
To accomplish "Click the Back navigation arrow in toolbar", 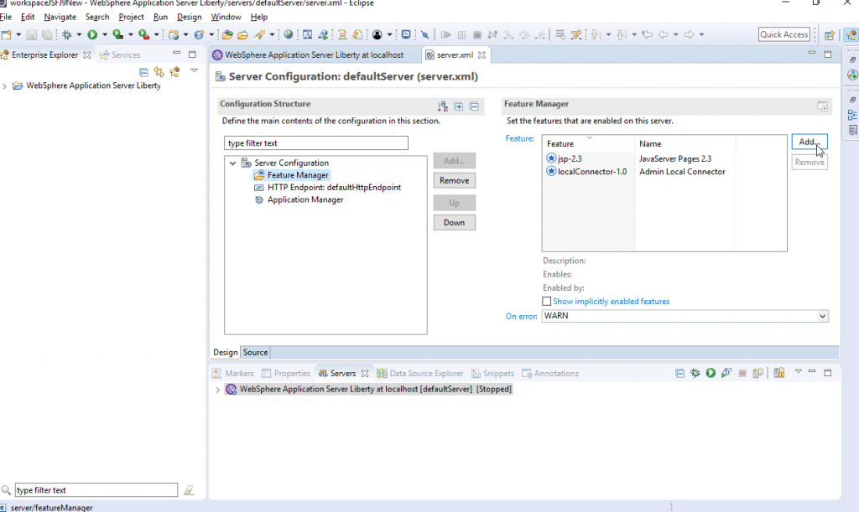I will point(663,34).
